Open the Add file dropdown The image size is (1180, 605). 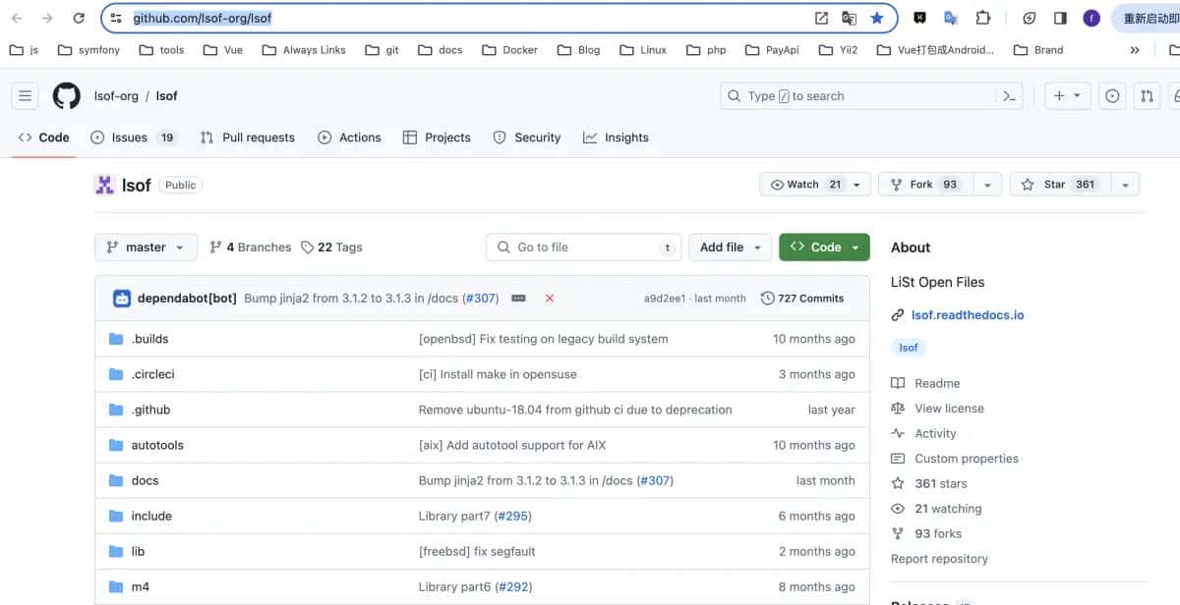point(730,247)
